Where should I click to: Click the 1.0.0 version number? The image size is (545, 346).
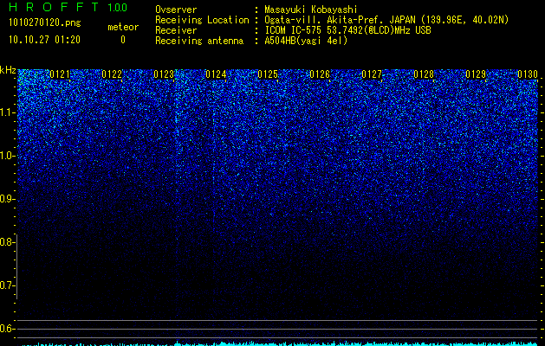pyautogui.click(x=118, y=7)
